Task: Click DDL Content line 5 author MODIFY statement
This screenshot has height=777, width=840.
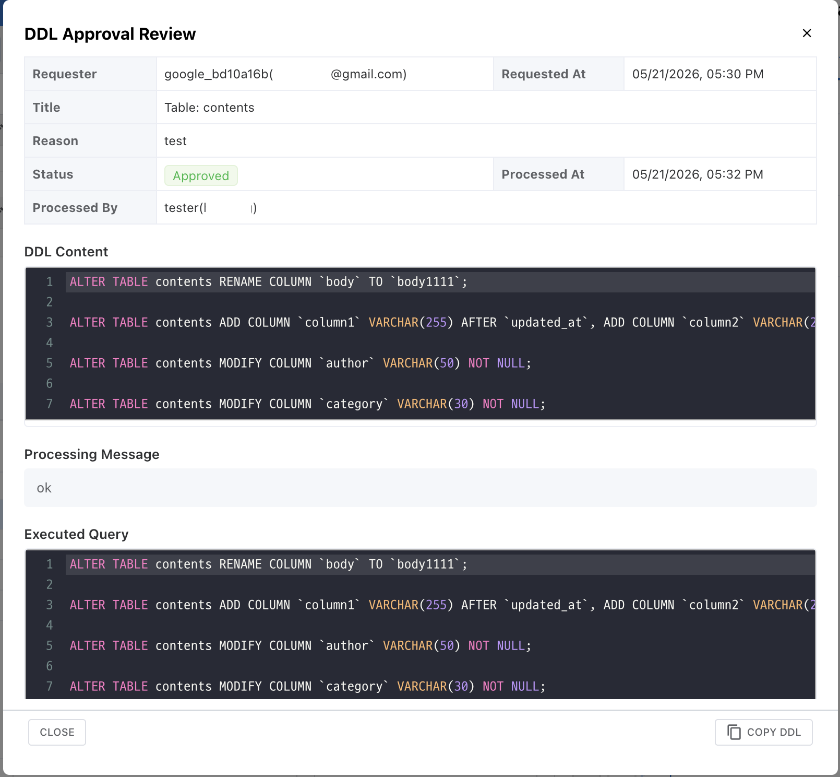Action: 301,363
